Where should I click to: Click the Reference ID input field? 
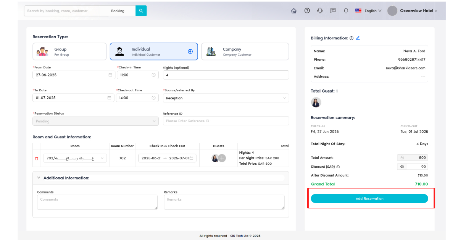tap(226, 121)
